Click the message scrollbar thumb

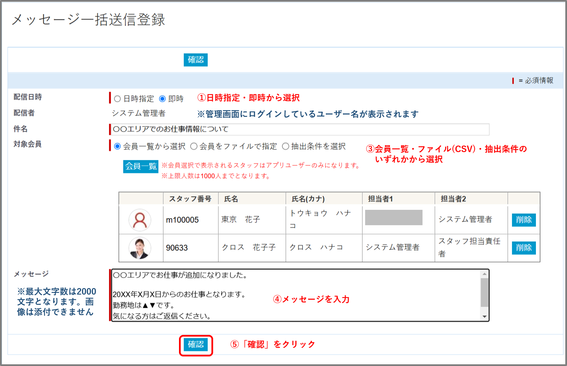pos(484,293)
